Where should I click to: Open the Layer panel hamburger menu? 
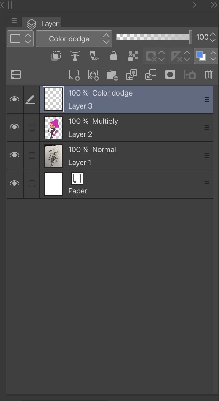14,21
